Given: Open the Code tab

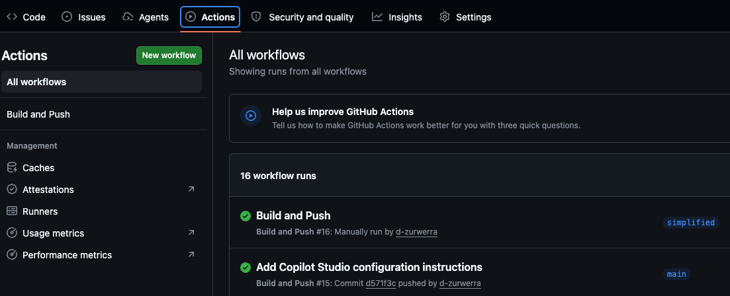Looking at the screenshot, I should click(x=26, y=17).
